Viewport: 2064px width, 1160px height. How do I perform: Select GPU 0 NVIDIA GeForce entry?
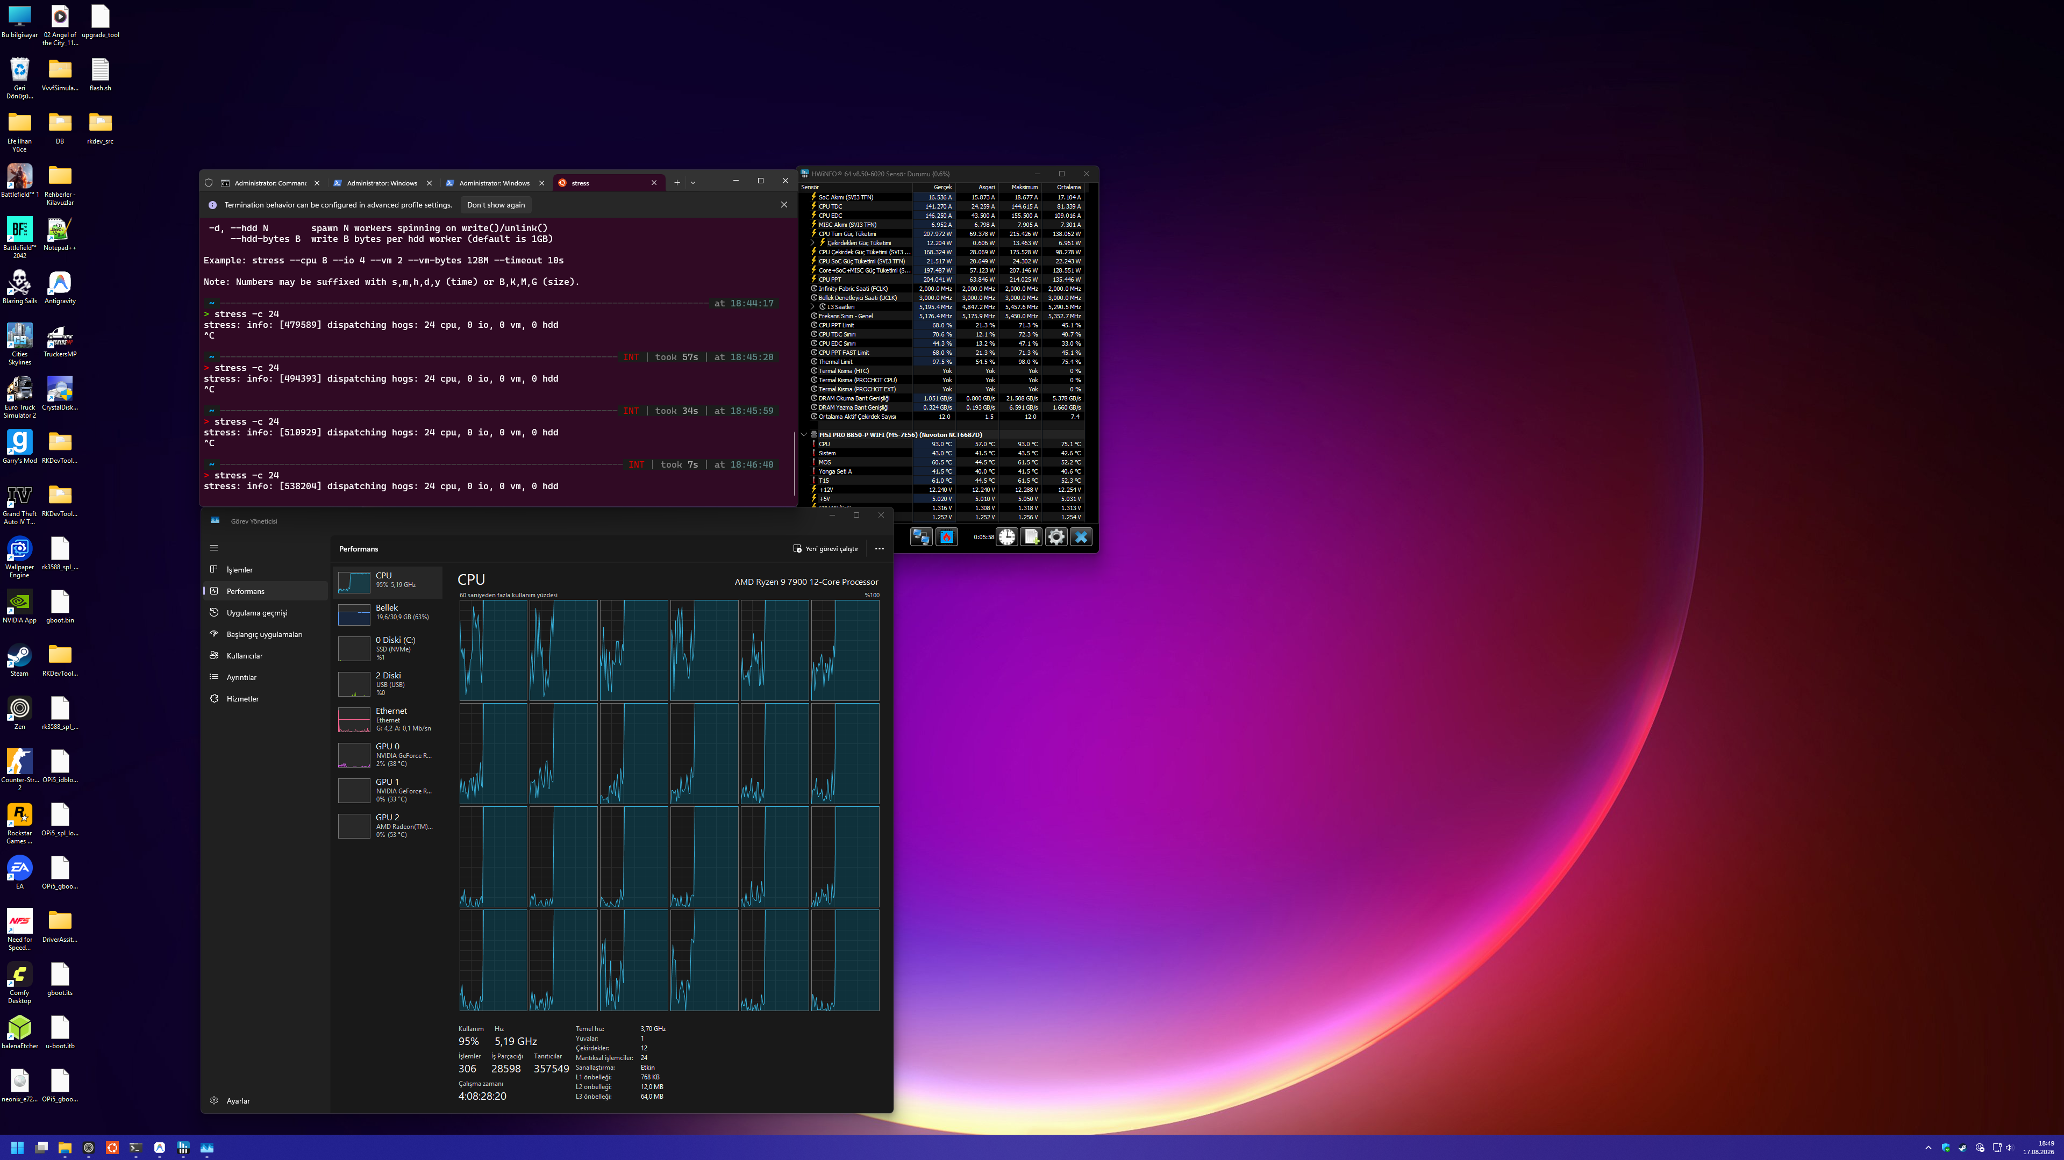(388, 755)
